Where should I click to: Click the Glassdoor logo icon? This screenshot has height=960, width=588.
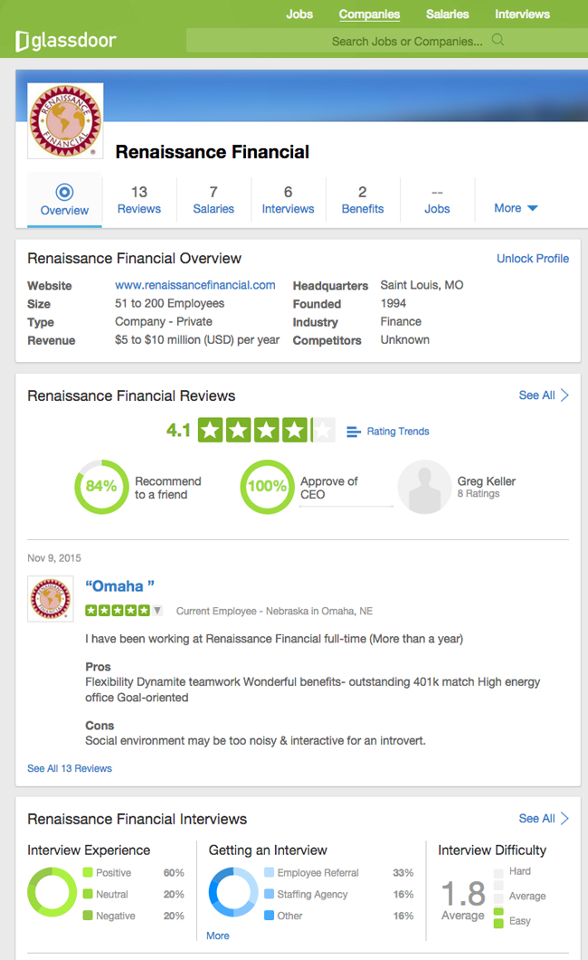[x=20, y=40]
